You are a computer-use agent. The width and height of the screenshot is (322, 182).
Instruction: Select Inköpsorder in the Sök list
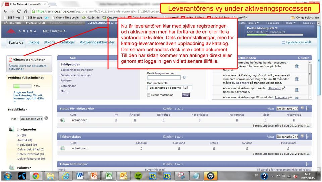pyautogui.click(x=70, y=64)
